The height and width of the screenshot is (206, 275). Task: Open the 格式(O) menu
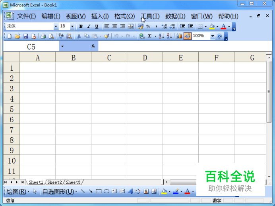(124, 16)
